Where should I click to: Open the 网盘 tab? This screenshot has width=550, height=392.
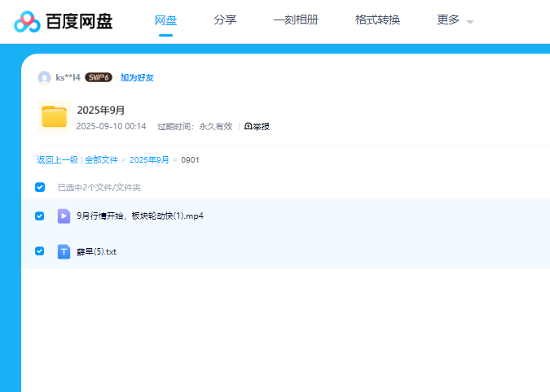pyautogui.click(x=165, y=20)
